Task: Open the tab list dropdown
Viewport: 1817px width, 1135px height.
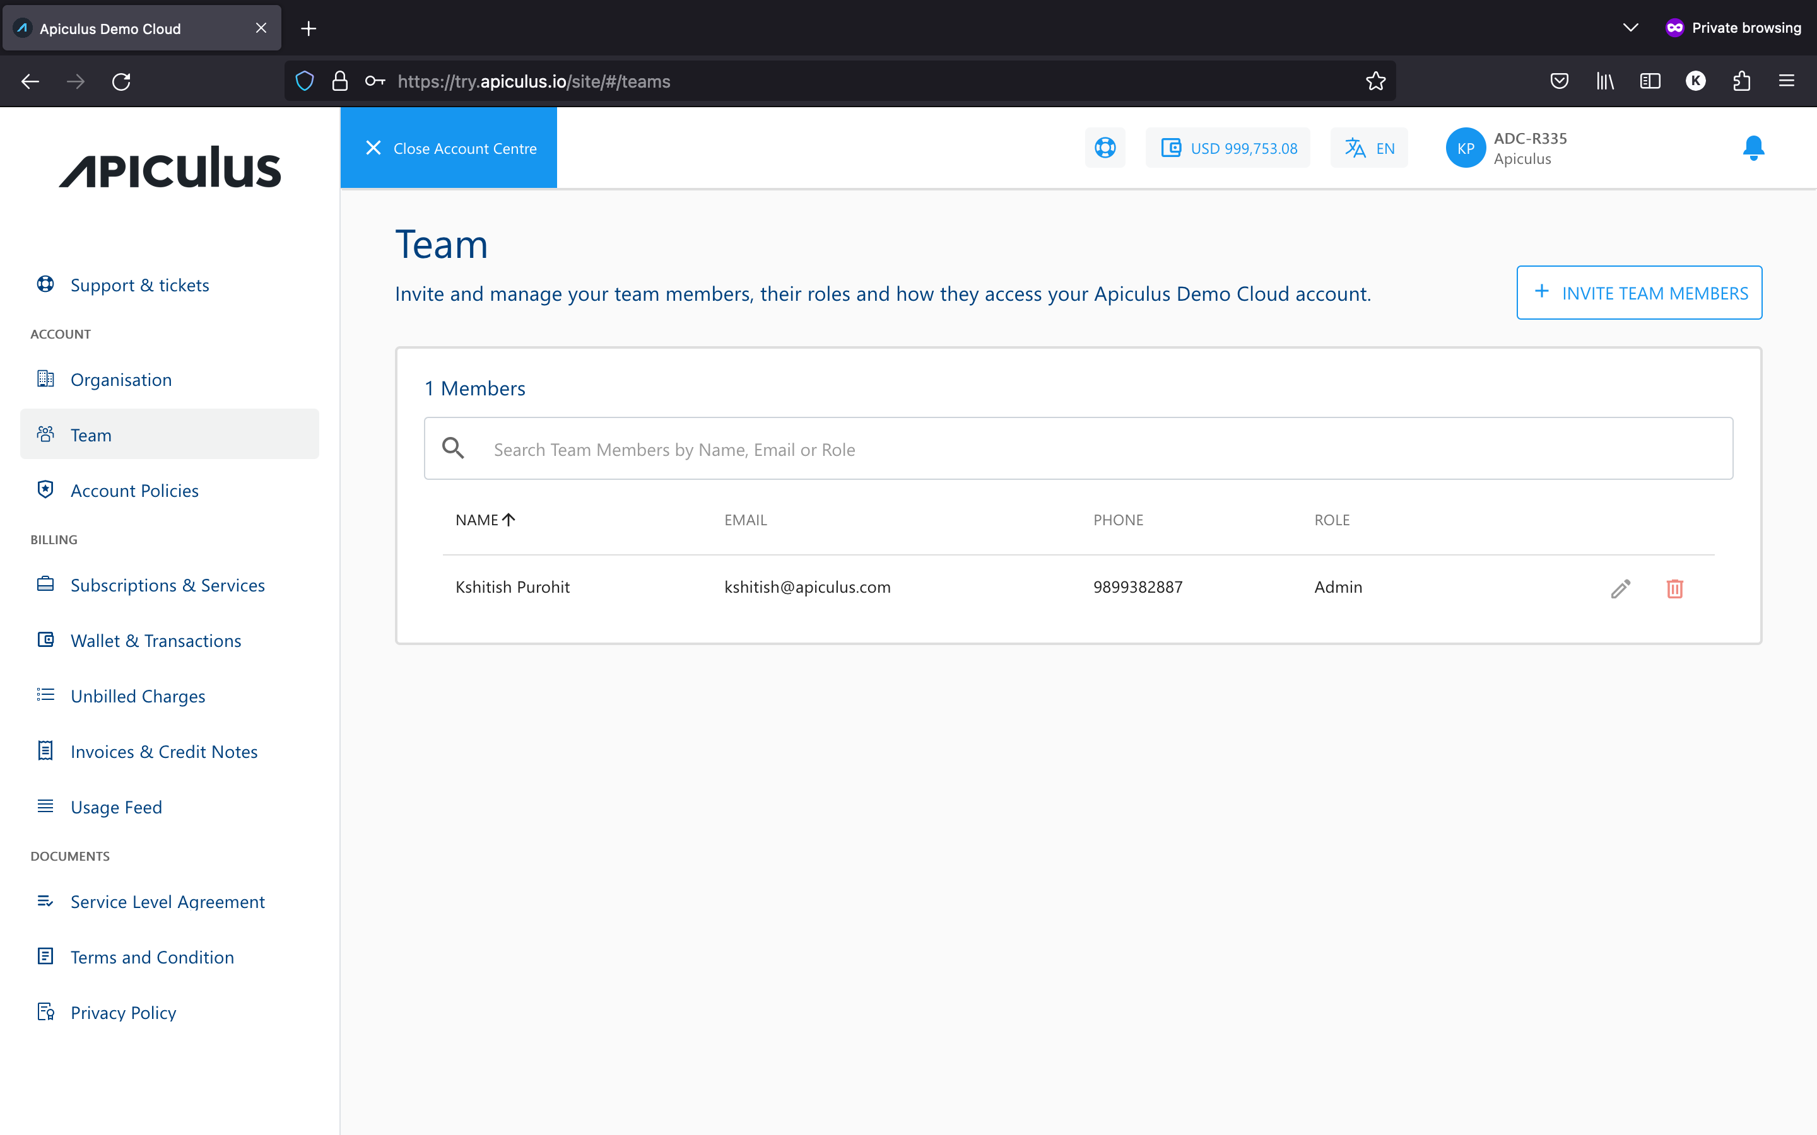Action: click(x=1630, y=27)
